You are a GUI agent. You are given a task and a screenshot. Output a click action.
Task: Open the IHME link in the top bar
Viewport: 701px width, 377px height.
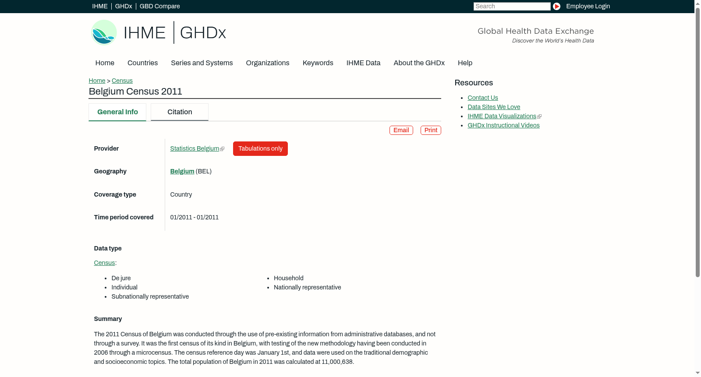click(100, 6)
